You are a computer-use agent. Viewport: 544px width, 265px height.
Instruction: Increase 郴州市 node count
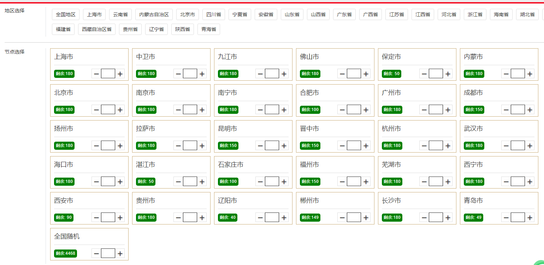(366, 217)
